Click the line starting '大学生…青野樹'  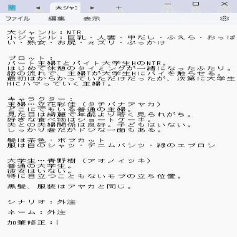point(79,161)
